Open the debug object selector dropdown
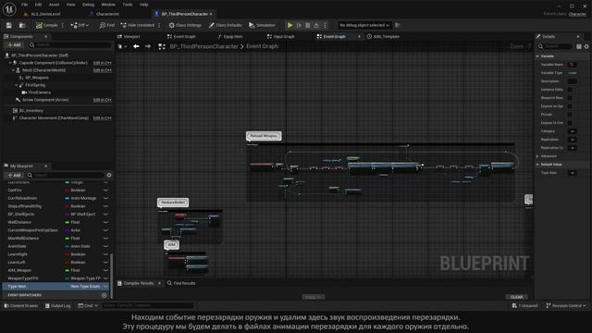Screen dimensions: 592x333 [x=364, y=25]
